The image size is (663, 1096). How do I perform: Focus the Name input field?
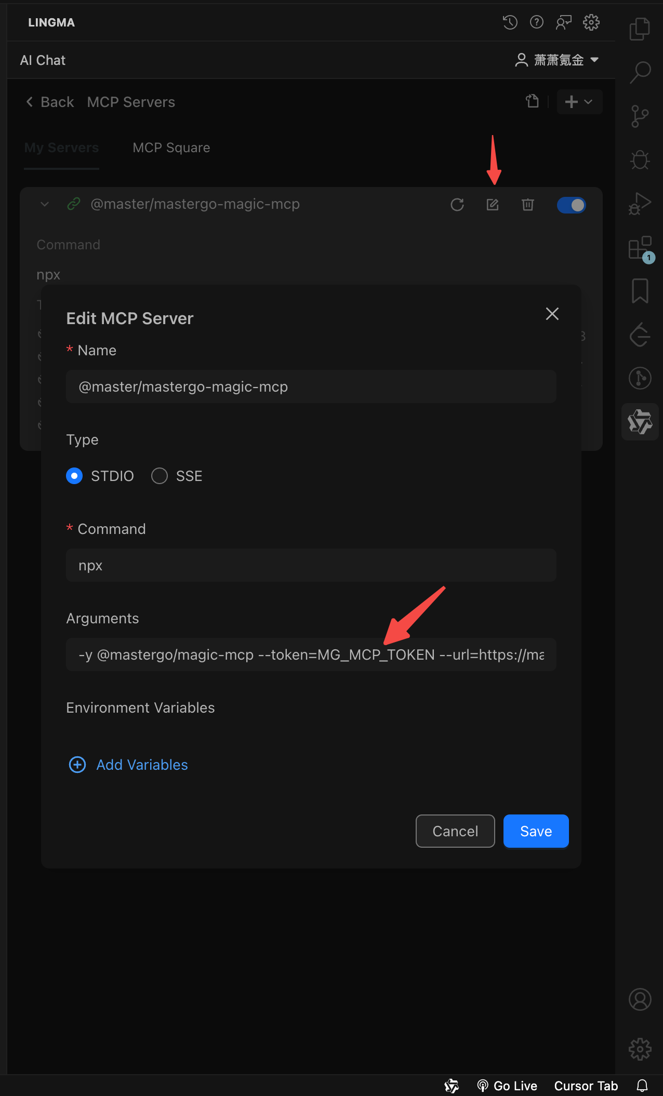[x=311, y=386]
